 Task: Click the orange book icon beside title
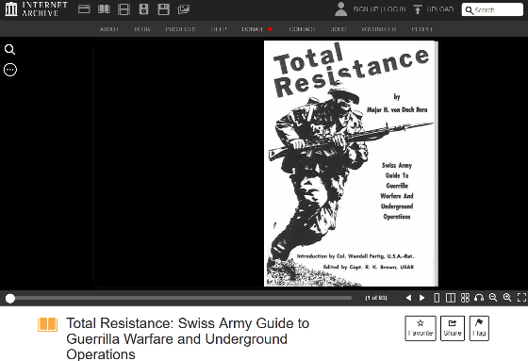(x=47, y=325)
